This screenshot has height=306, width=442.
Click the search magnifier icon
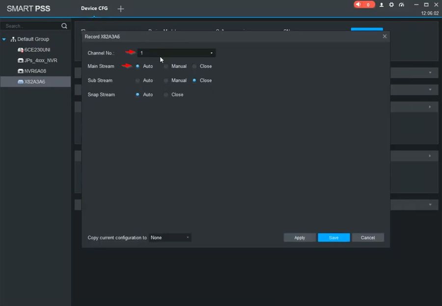[x=64, y=25]
